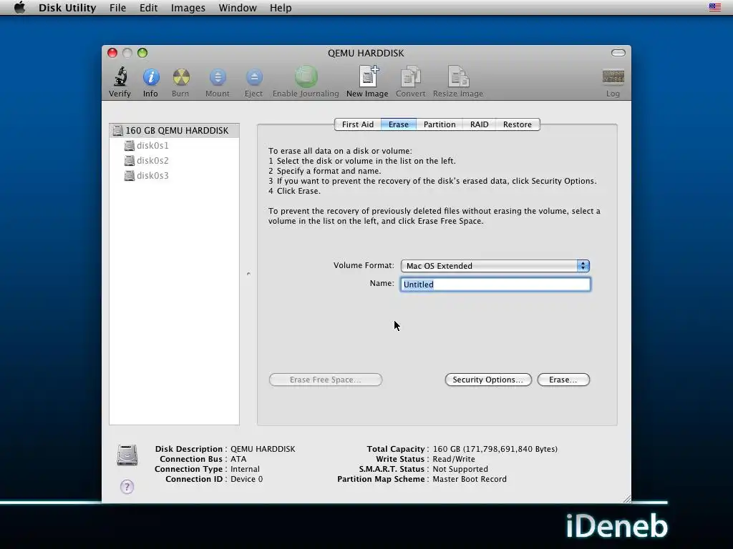Switch to the Partition tab
This screenshot has height=549, width=733.
click(440, 124)
